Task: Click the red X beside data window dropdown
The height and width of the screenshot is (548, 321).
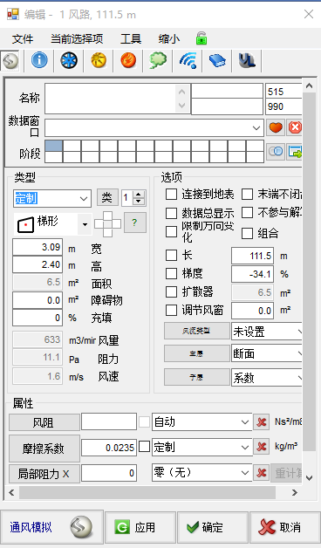Action: pyautogui.click(x=294, y=127)
